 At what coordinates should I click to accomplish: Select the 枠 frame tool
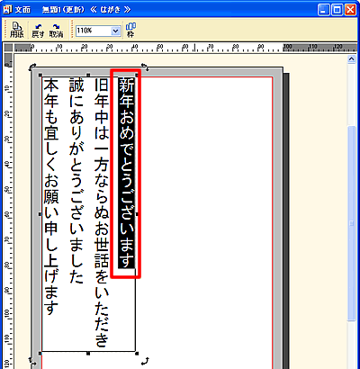pos(130,30)
